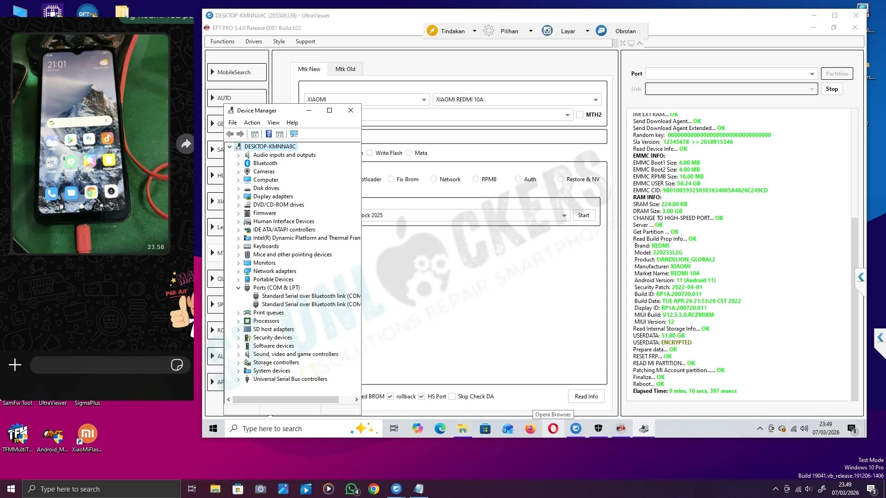Expand the Bluetooth tree node
Screen dimensions: 886x498
[x=239, y=164]
